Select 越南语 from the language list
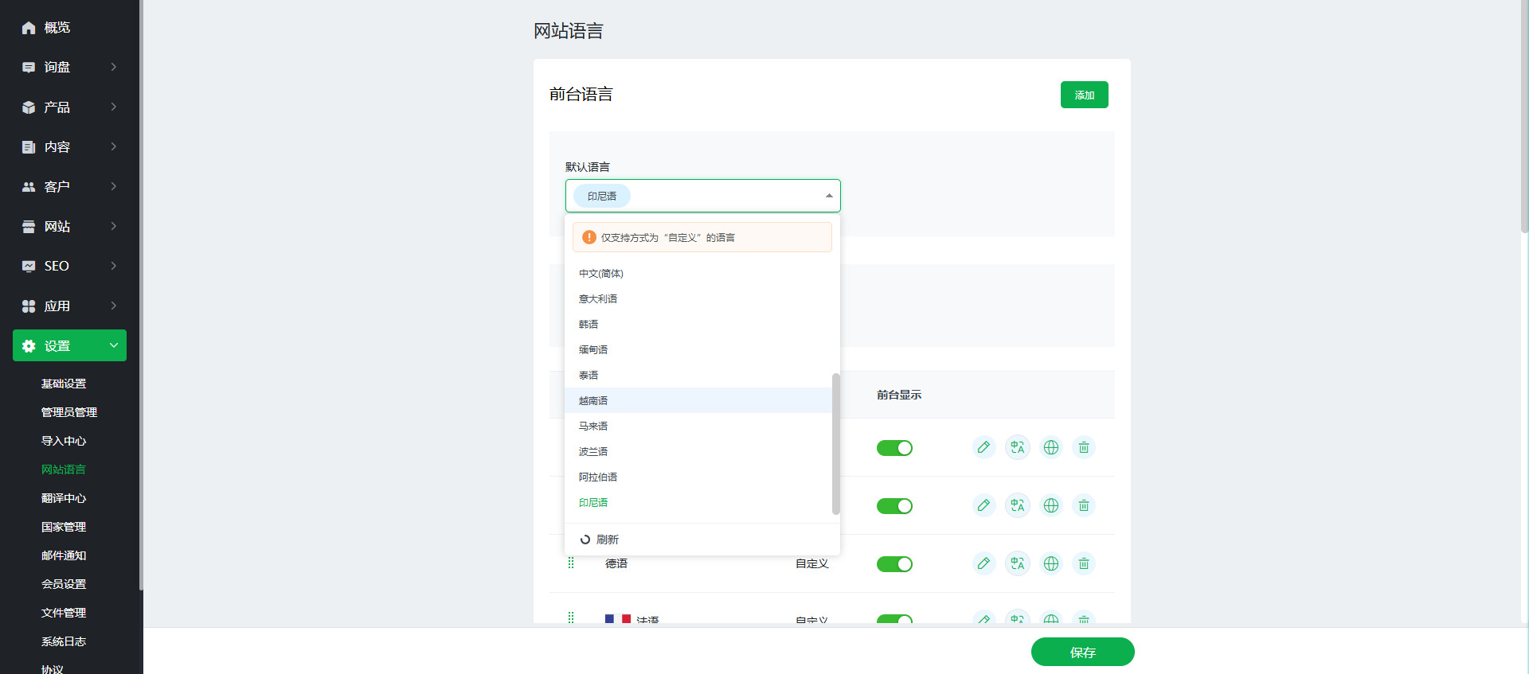 (x=593, y=400)
